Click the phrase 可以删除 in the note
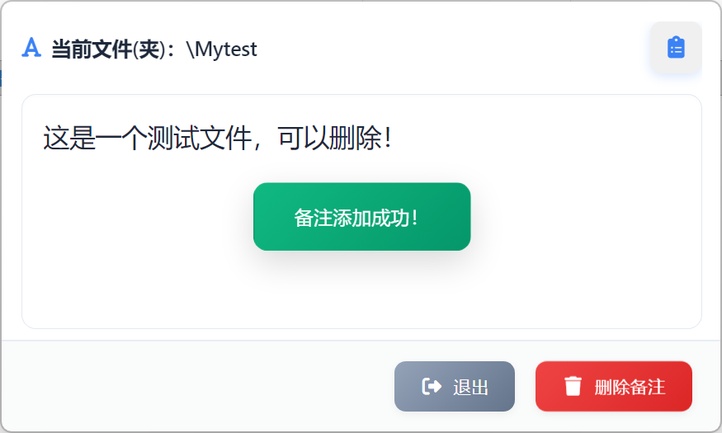 coord(330,138)
